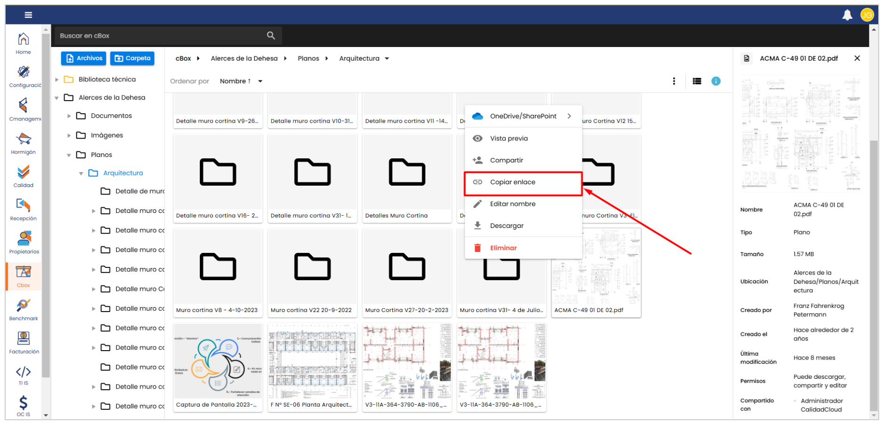
Task: Toggle the info details panel icon
Action: tap(716, 81)
